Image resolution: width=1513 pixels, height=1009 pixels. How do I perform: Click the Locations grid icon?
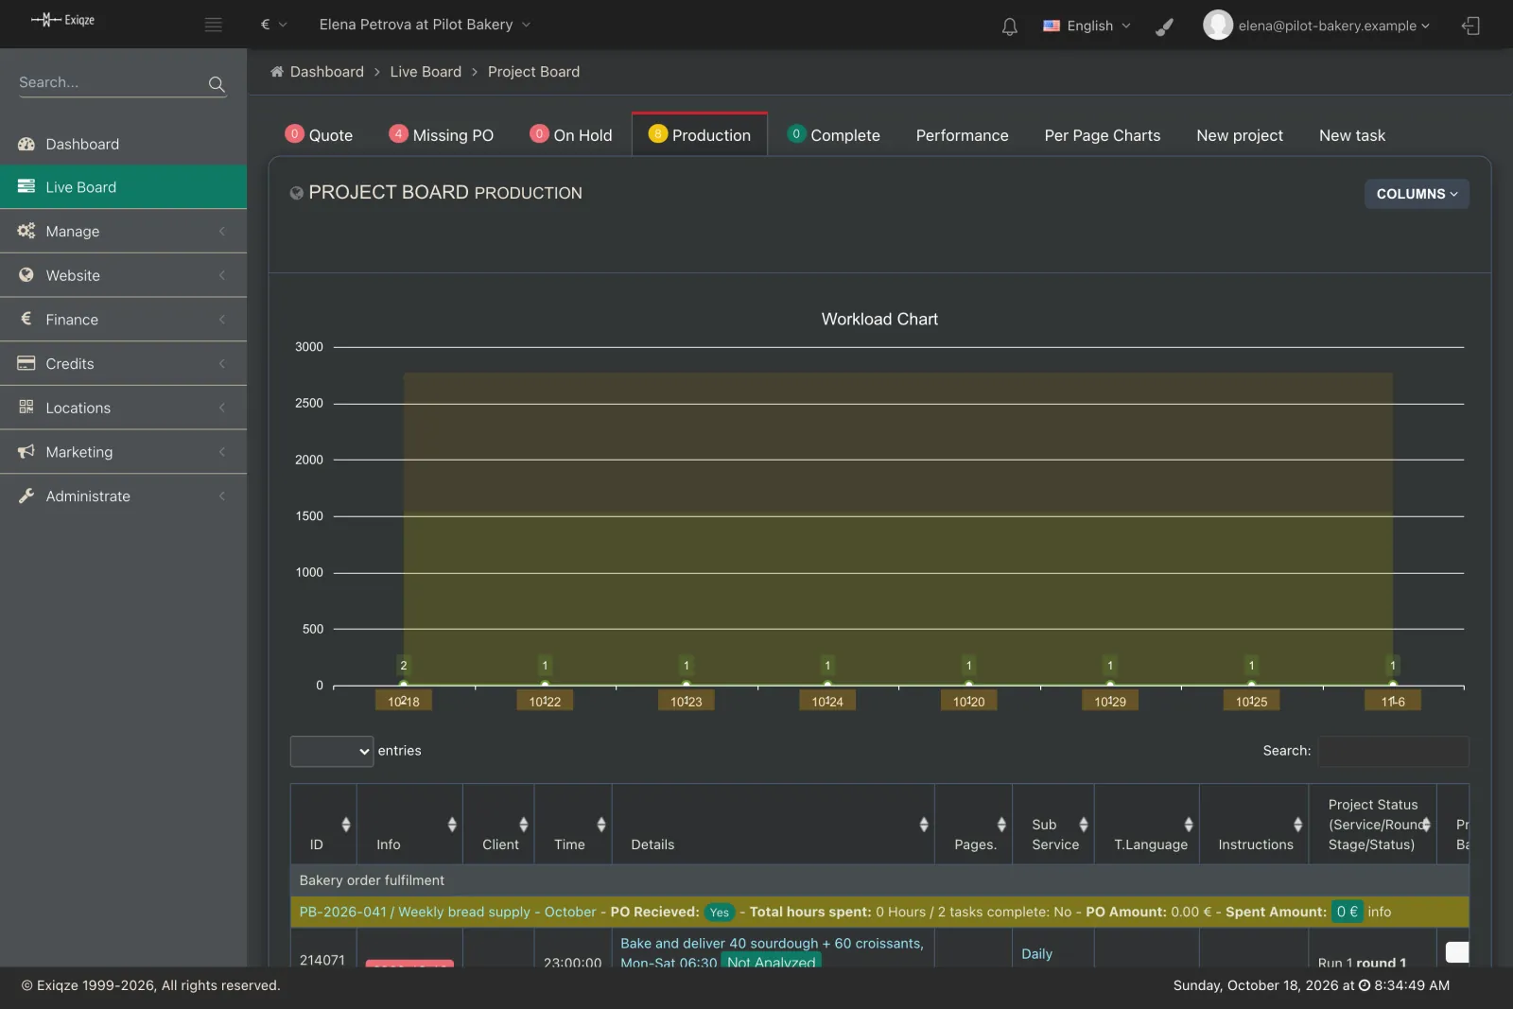click(26, 408)
